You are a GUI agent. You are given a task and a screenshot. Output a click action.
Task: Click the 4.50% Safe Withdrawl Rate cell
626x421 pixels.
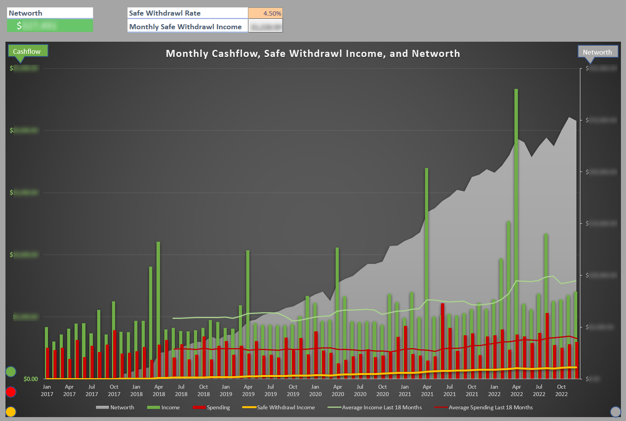265,13
